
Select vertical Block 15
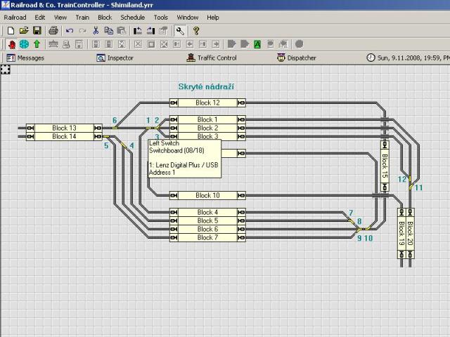pyautogui.click(x=385, y=166)
